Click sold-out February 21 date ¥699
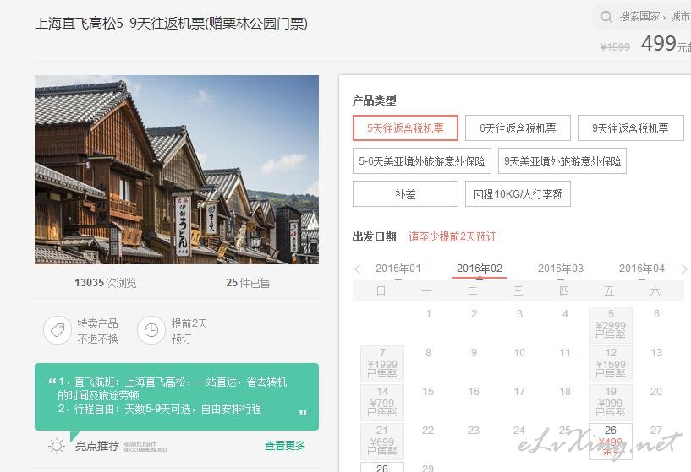This screenshot has width=691, height=472. click(382, 442)
